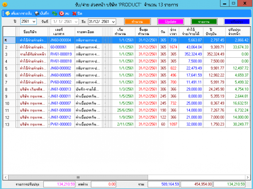The height and width of the screenshot is (189, 253).
Task: Click the document number column header
Action: pyautogui.click(x=62, y=32)
